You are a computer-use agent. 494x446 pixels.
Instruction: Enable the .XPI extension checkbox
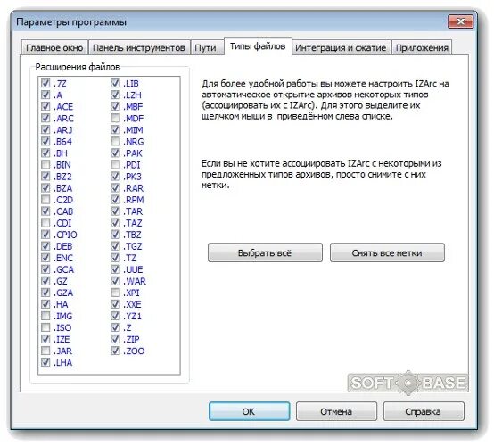[x=115, y=293]
